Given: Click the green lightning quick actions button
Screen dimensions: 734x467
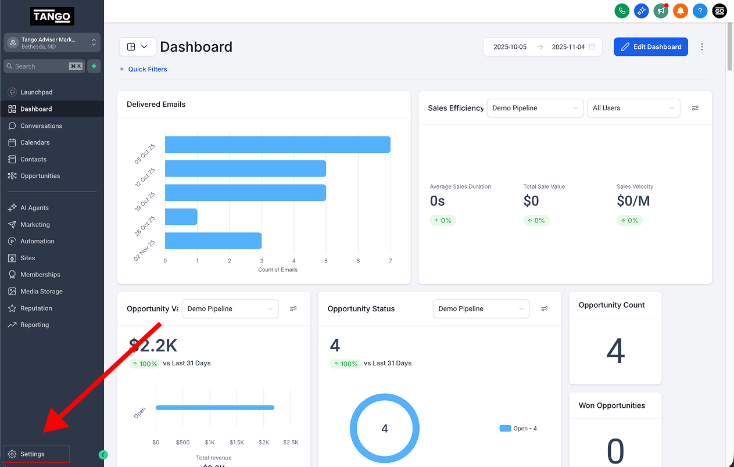Looking at the screenshot, I should click(94, 66).
